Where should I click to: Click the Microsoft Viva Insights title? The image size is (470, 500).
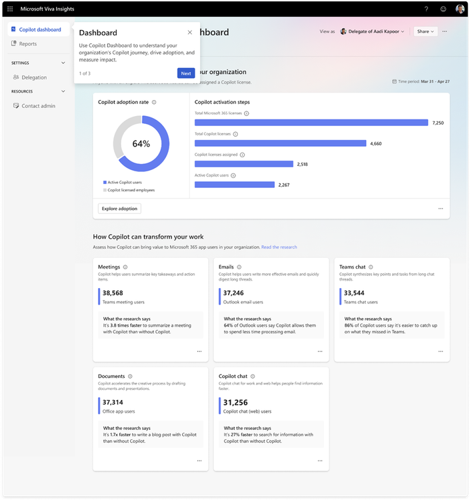coord(47,9)
